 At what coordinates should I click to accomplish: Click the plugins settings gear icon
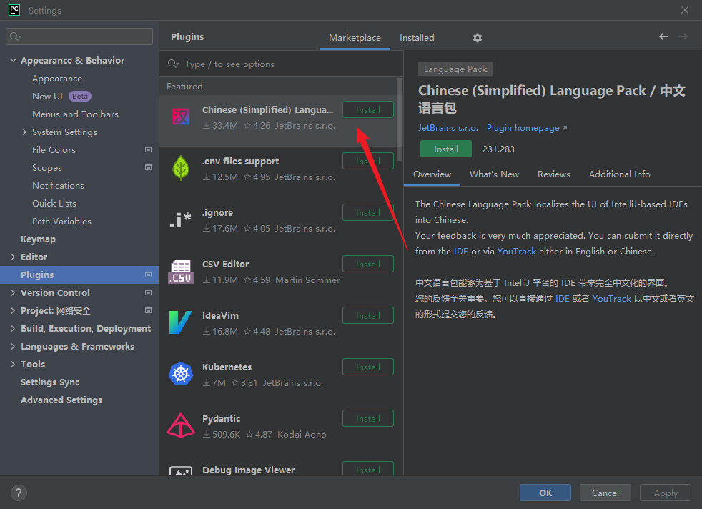pyautogui.click(x=478, y=38)
